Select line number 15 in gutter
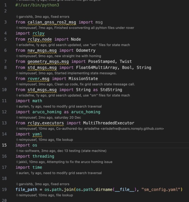This screenshot has width=189, height=202. pyautogui.click(x=4, y=145)
